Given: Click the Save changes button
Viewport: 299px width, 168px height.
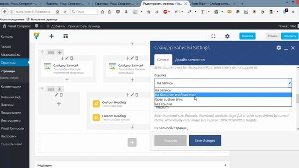Looking at the screenshot, I should (205, 140).
